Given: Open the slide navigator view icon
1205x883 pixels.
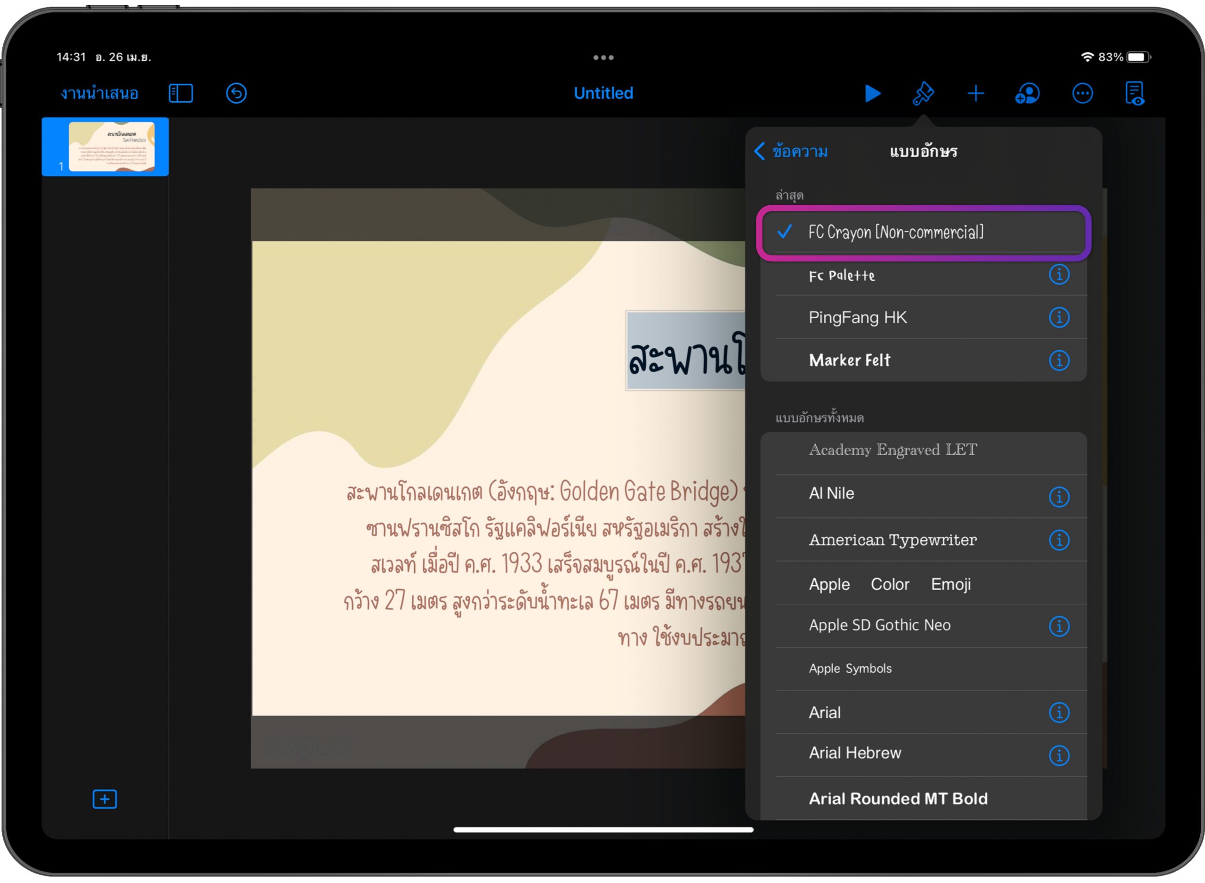Looking at the screenshot, I should tap(182, 92).
